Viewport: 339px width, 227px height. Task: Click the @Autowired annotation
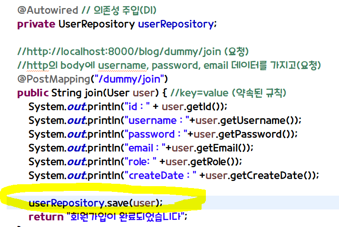point(48,10)
